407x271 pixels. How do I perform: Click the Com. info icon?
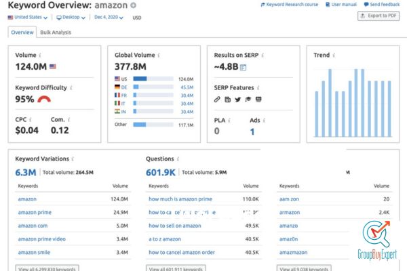(x=69, y=120)
